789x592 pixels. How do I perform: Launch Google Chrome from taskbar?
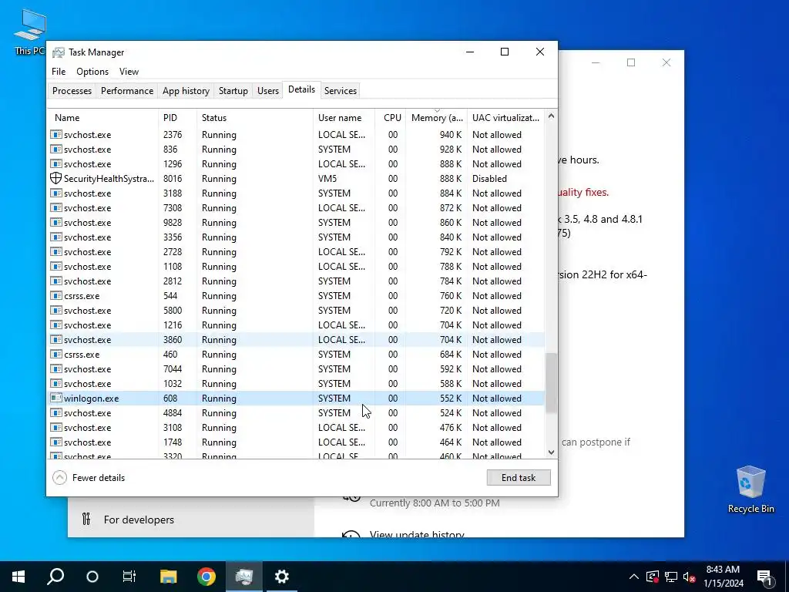[x=206, y=577]
